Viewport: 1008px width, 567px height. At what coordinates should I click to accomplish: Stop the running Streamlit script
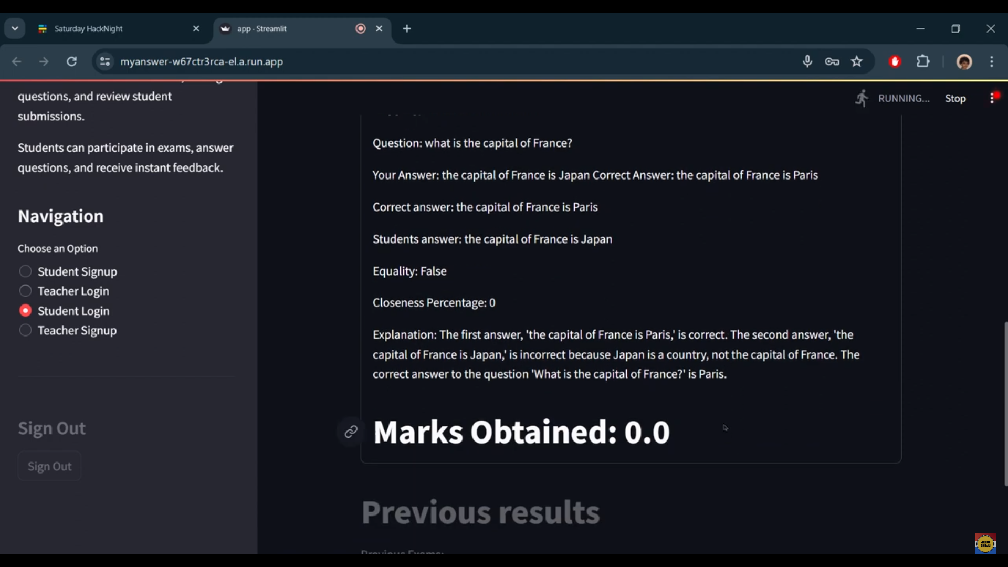click(x=955, y=98)
